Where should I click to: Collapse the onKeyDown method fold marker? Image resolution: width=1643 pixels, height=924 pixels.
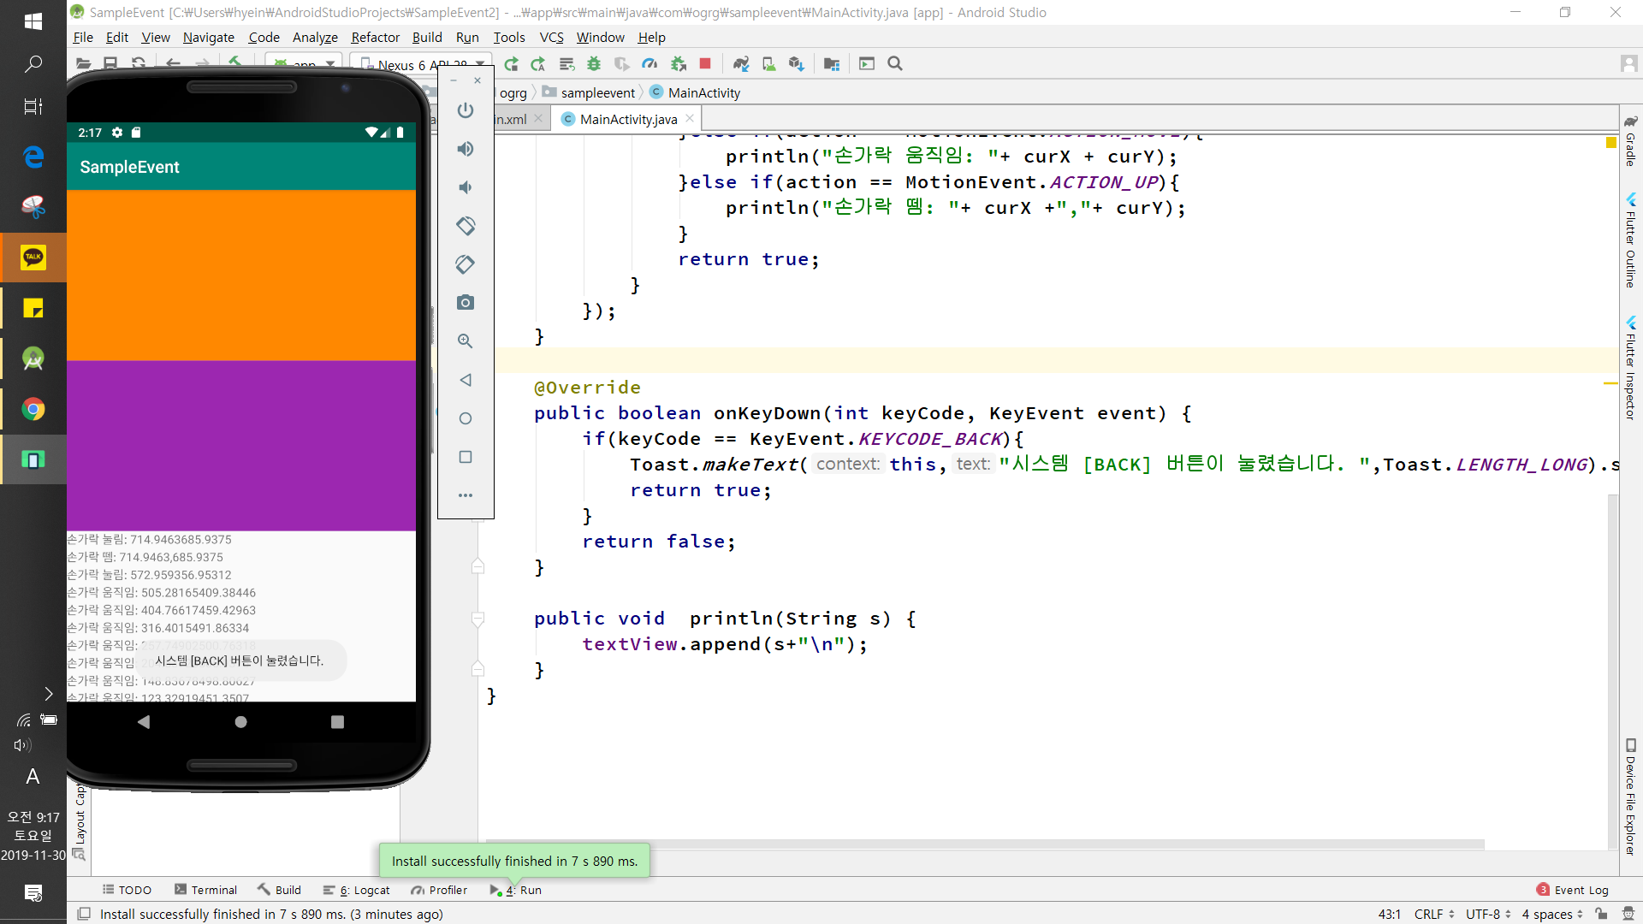pyautogui.click(x=478, y=566)
